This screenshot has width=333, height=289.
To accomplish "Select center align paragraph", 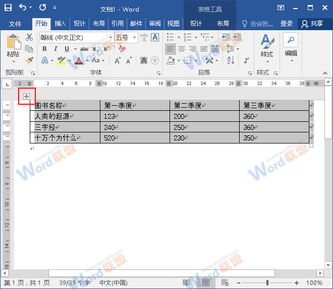I will pyautogui.click(x=182, y=49).
